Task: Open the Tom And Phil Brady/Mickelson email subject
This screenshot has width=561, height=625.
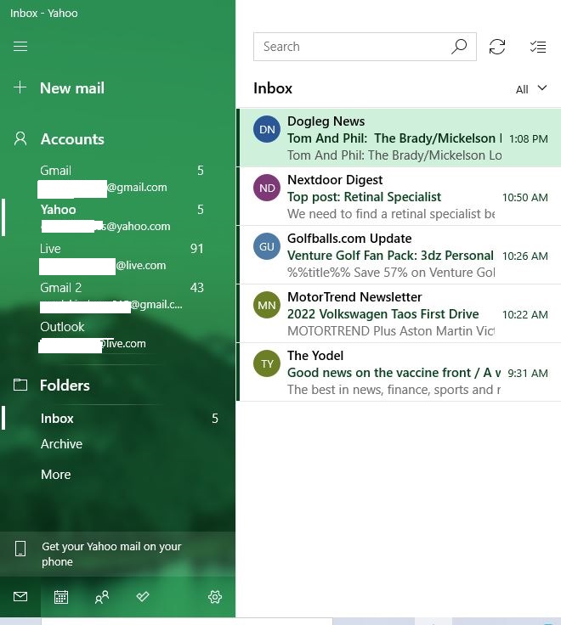Action: [x=394, y=138]
